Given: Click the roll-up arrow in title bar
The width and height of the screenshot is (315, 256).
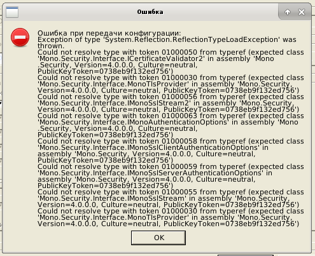Looking at the screenshot, I should click(288, 12).
